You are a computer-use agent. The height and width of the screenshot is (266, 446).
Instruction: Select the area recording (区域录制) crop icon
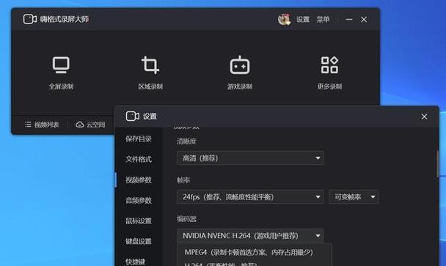pos(150,64)
